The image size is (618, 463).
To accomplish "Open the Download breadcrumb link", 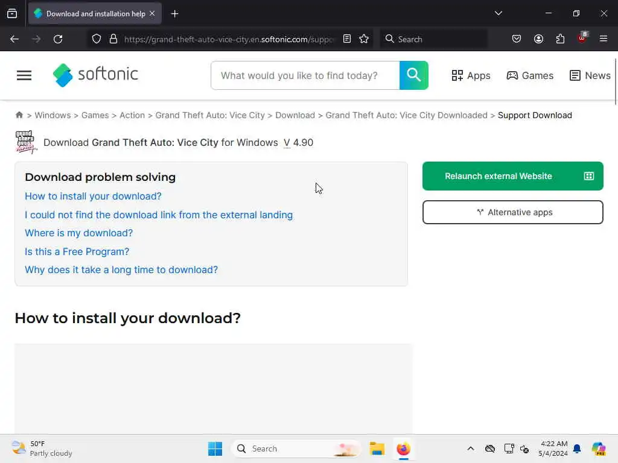I will pos(295,115).
